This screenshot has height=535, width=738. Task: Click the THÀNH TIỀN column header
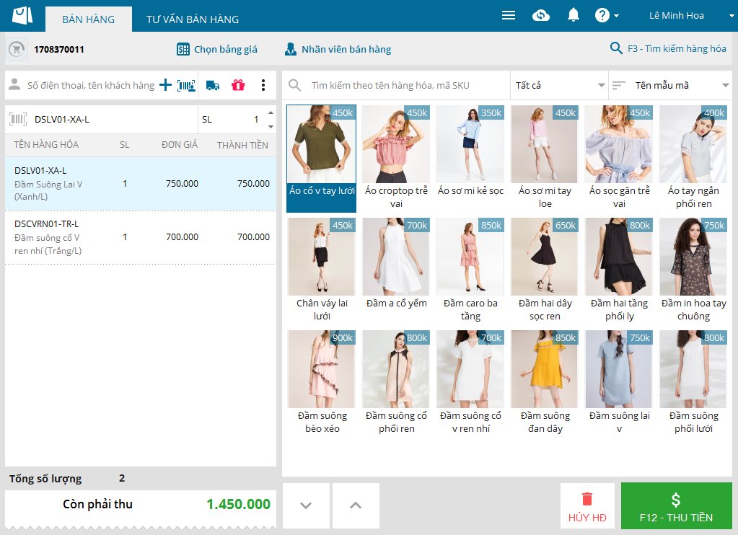(x=242, y=145)
